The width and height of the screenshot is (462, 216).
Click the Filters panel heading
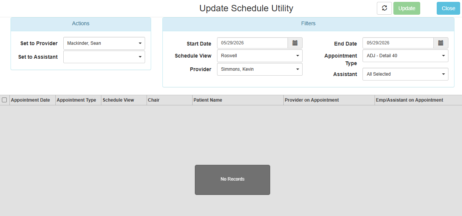pos(308,23)
